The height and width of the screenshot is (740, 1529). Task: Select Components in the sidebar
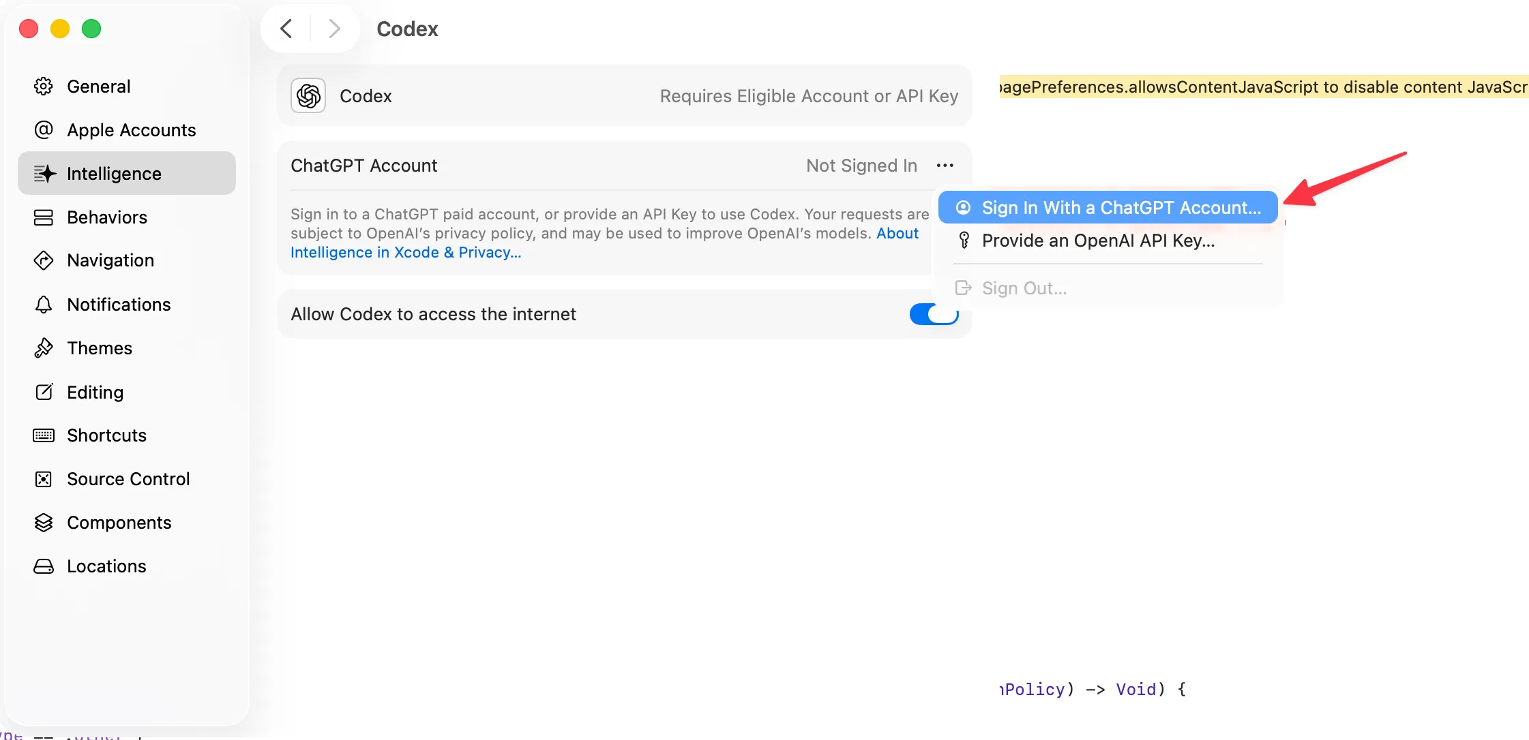tap(119, 523)
